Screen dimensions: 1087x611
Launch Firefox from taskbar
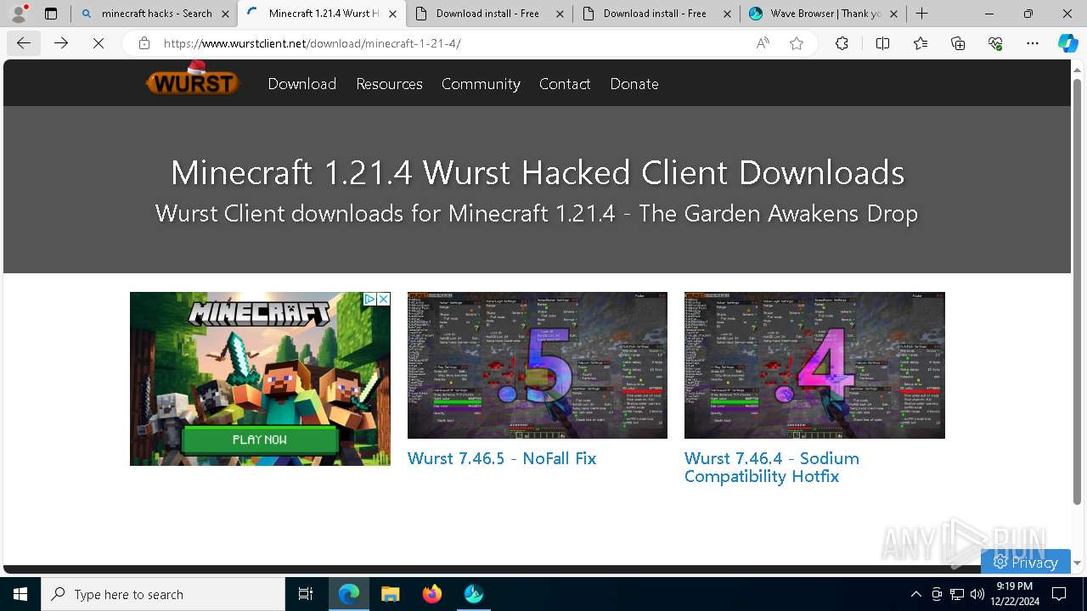tap(432, 594)
